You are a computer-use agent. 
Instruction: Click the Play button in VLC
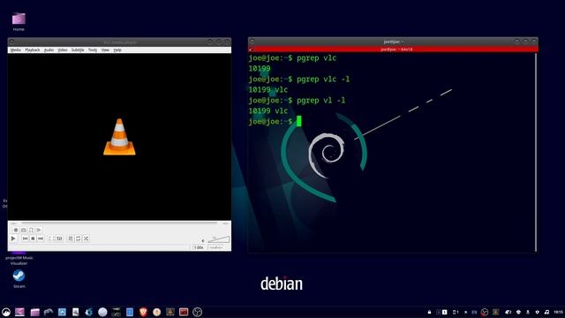point(13,238)
